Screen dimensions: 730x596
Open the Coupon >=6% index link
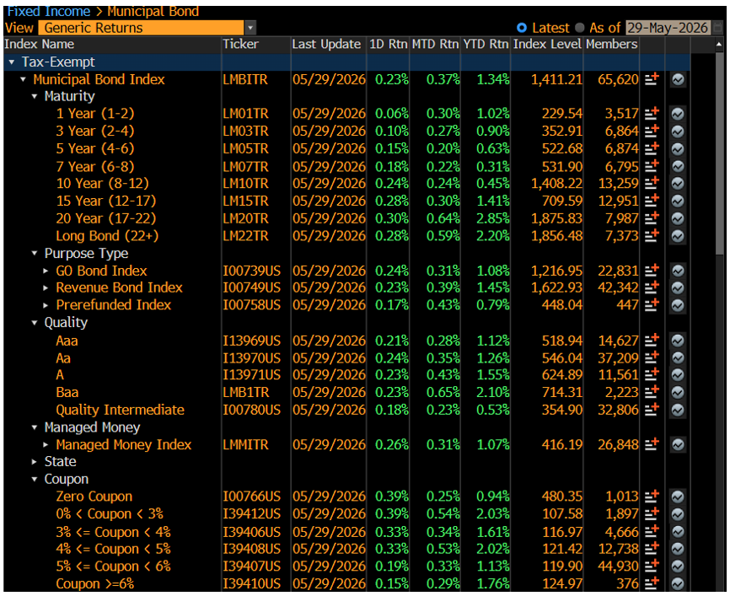tap(95, 583)
